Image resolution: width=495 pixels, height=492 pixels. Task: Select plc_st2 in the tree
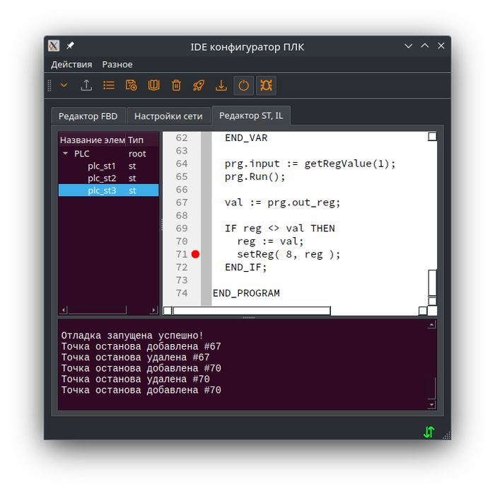(x=102, y=178)
